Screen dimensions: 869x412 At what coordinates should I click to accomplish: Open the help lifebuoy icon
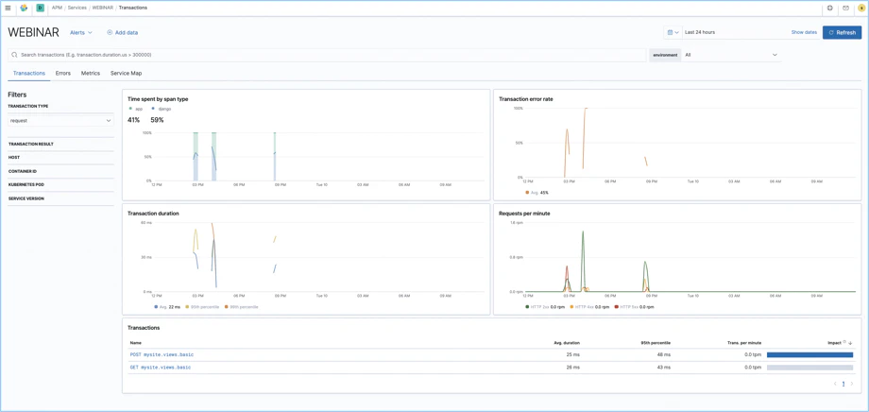(x=829, y=9)
